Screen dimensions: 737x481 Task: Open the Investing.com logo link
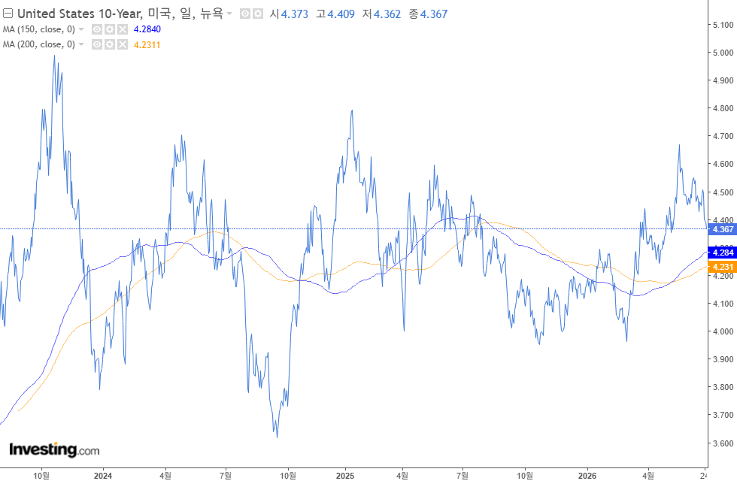(54, 449)
